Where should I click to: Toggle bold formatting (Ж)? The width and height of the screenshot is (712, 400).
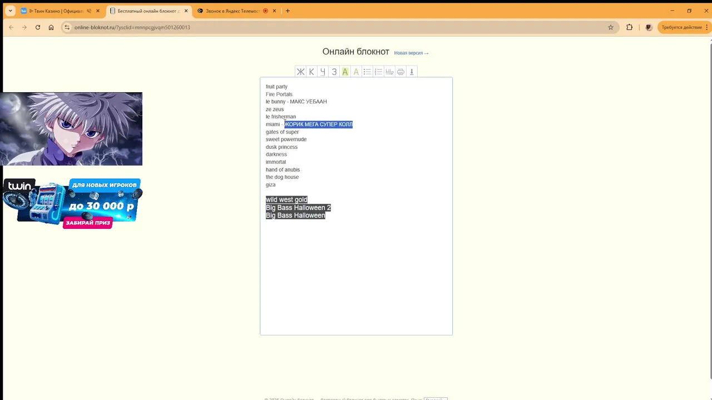click(300, 72)
